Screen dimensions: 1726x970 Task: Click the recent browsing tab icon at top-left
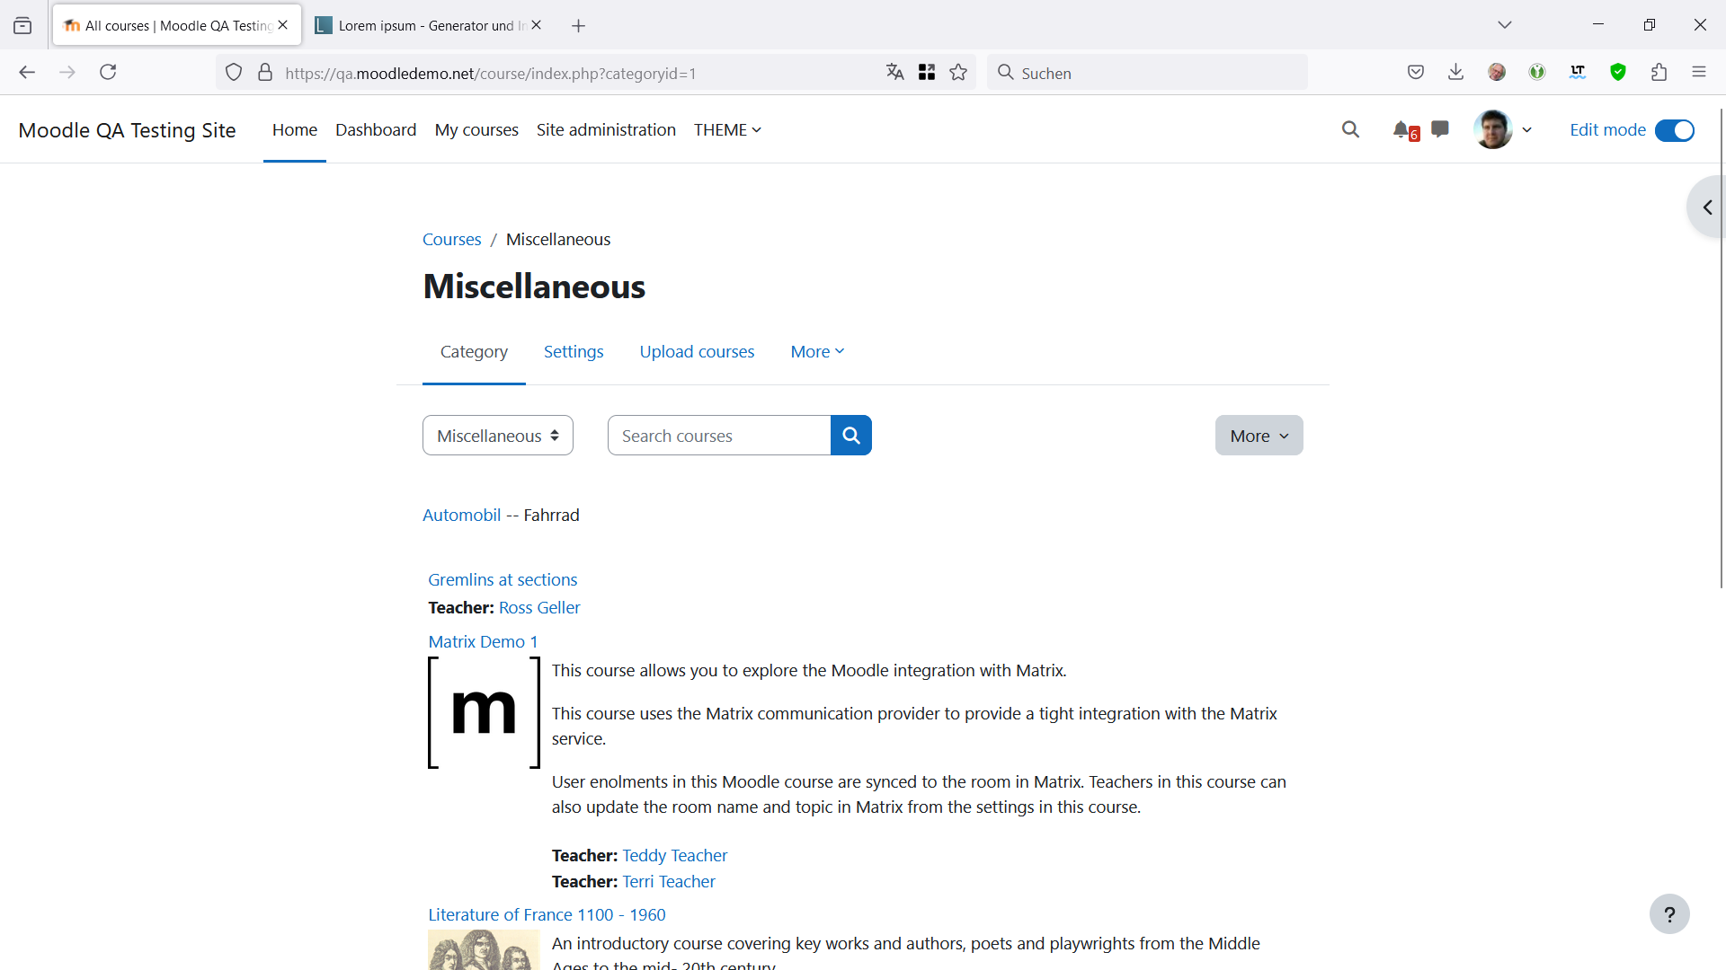click(22, 26)
